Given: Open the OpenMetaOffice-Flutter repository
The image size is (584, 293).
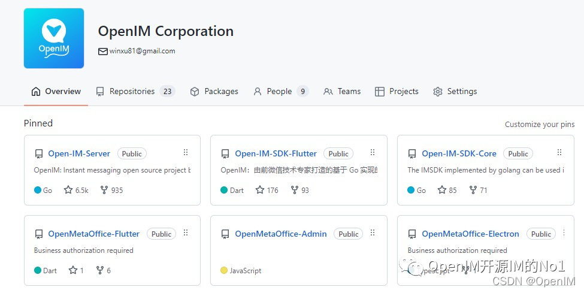Looking at the screenshot, I should [x=94, y=234].
